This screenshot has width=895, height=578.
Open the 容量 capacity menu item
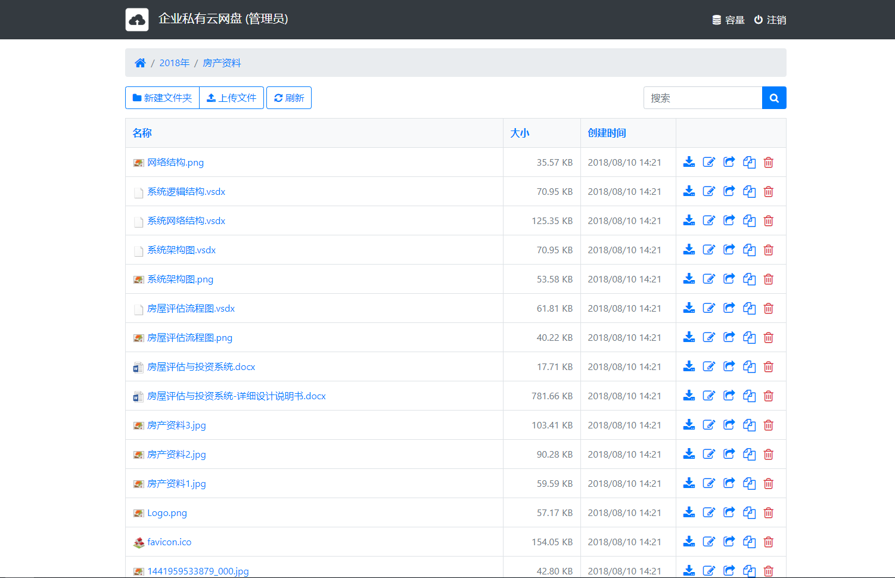[728, 20]
